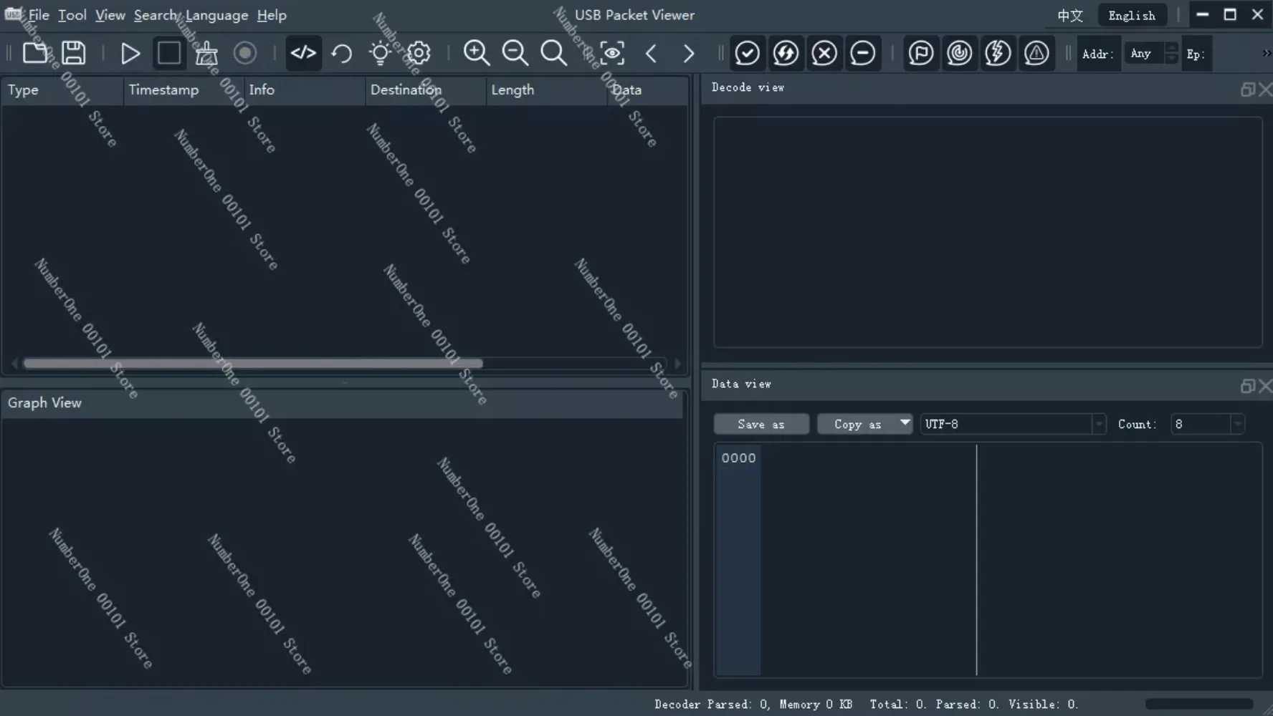Toggle the X-mark packet filter

click(x=824, y=53)
